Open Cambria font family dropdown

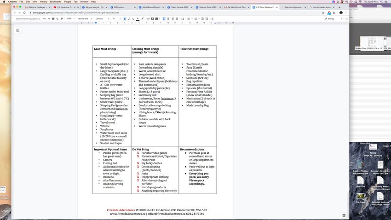tap(102, 19)
